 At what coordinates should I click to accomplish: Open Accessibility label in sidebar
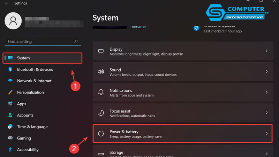point(28,150)
